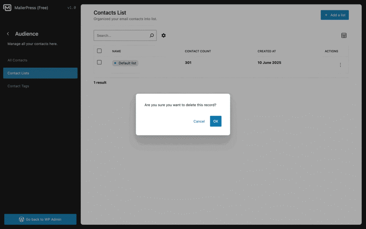Cancel the delete confirmation dialog
The width and height of the screenshot is (366, 229).
click(199, 121)
